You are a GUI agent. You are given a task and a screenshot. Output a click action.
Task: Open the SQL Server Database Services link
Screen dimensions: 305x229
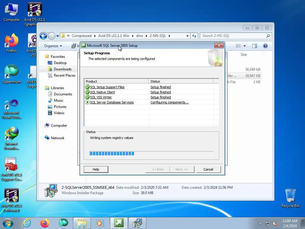point(112,102)
